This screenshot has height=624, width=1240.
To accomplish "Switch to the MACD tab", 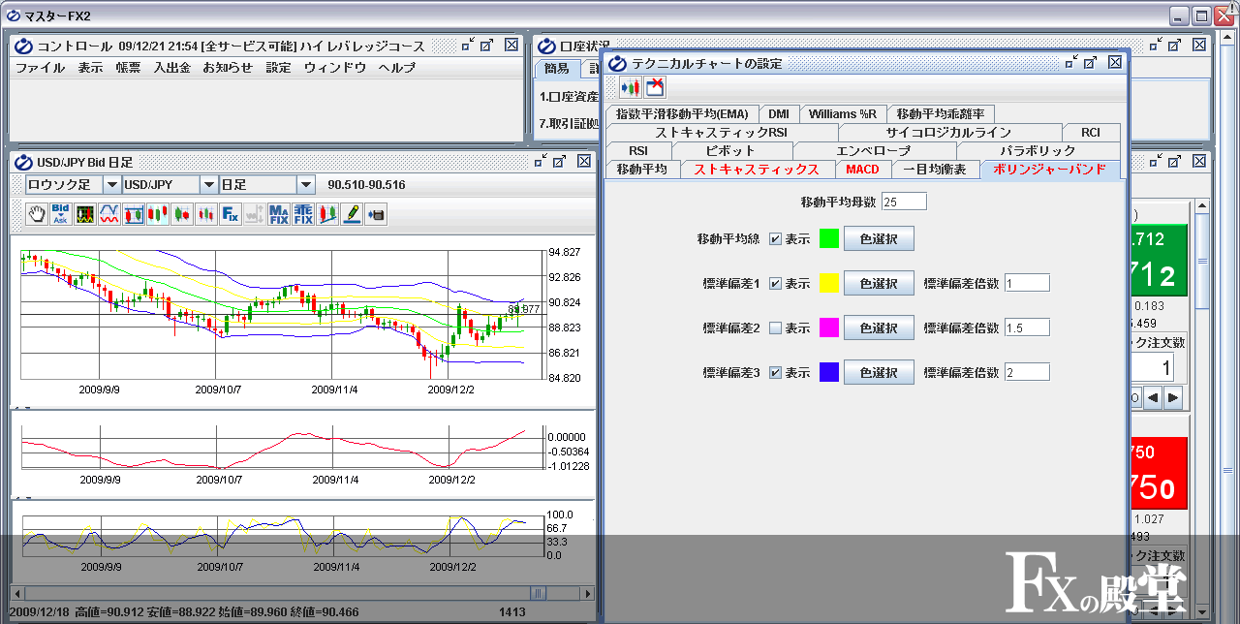I will click(x=862, y=170).
